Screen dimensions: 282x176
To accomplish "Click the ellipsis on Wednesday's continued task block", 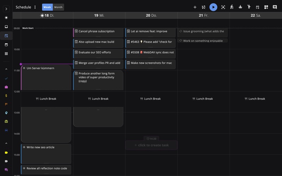I will click(x=98, y=109).
